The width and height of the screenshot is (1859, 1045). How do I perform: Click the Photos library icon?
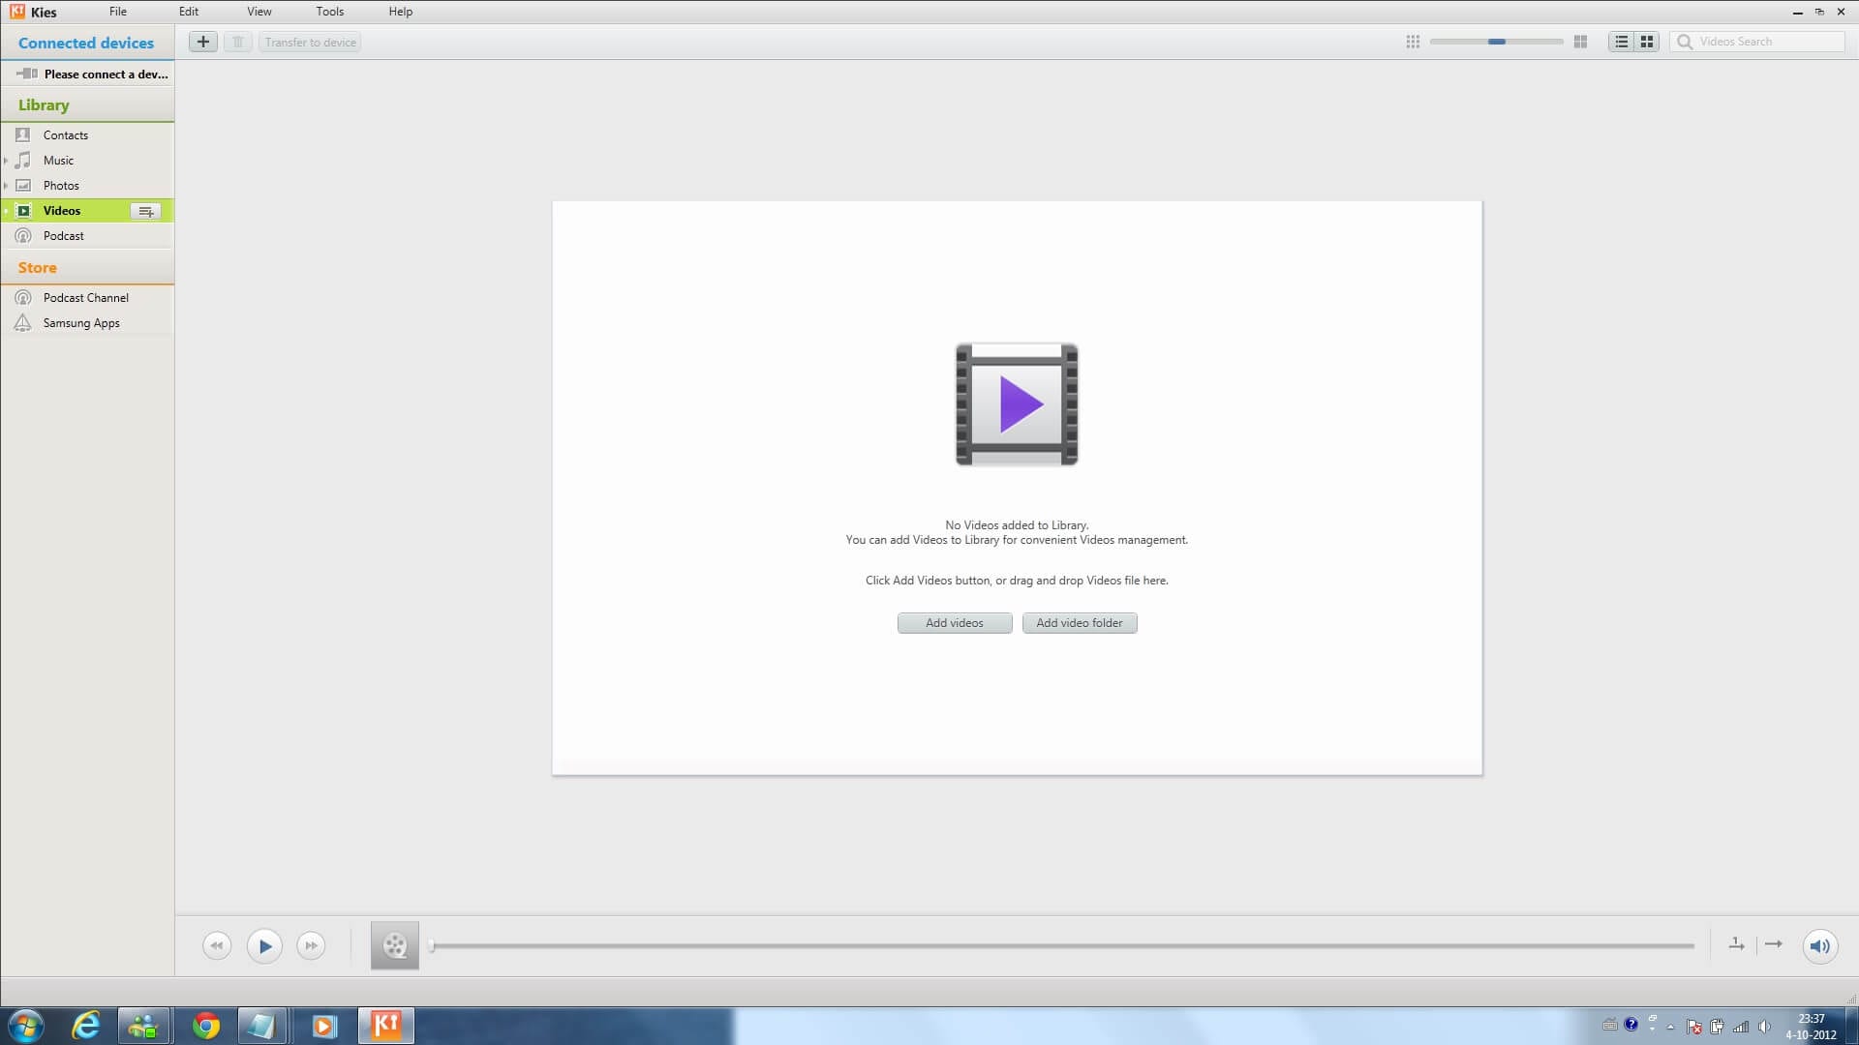point(23,185)
